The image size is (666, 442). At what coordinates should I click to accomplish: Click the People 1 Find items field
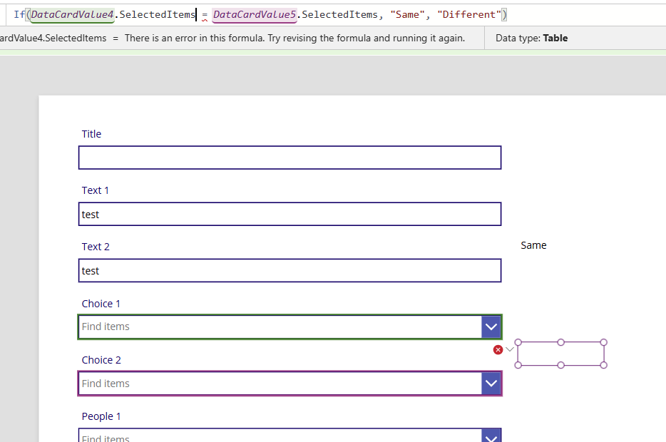tap(280, 436)
